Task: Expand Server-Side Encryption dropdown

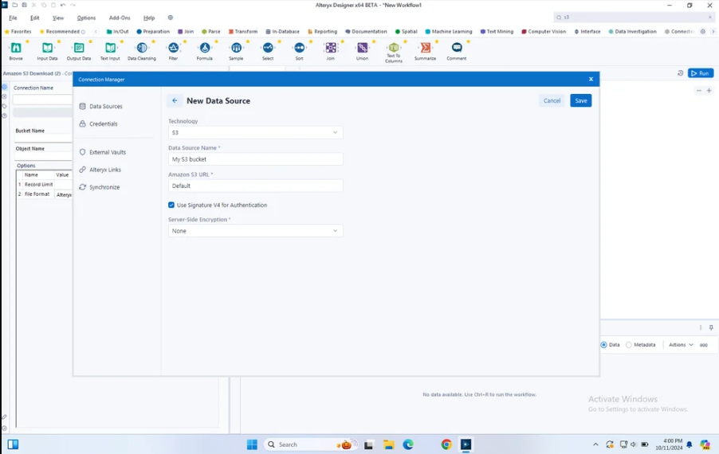Action: point(255,231)
